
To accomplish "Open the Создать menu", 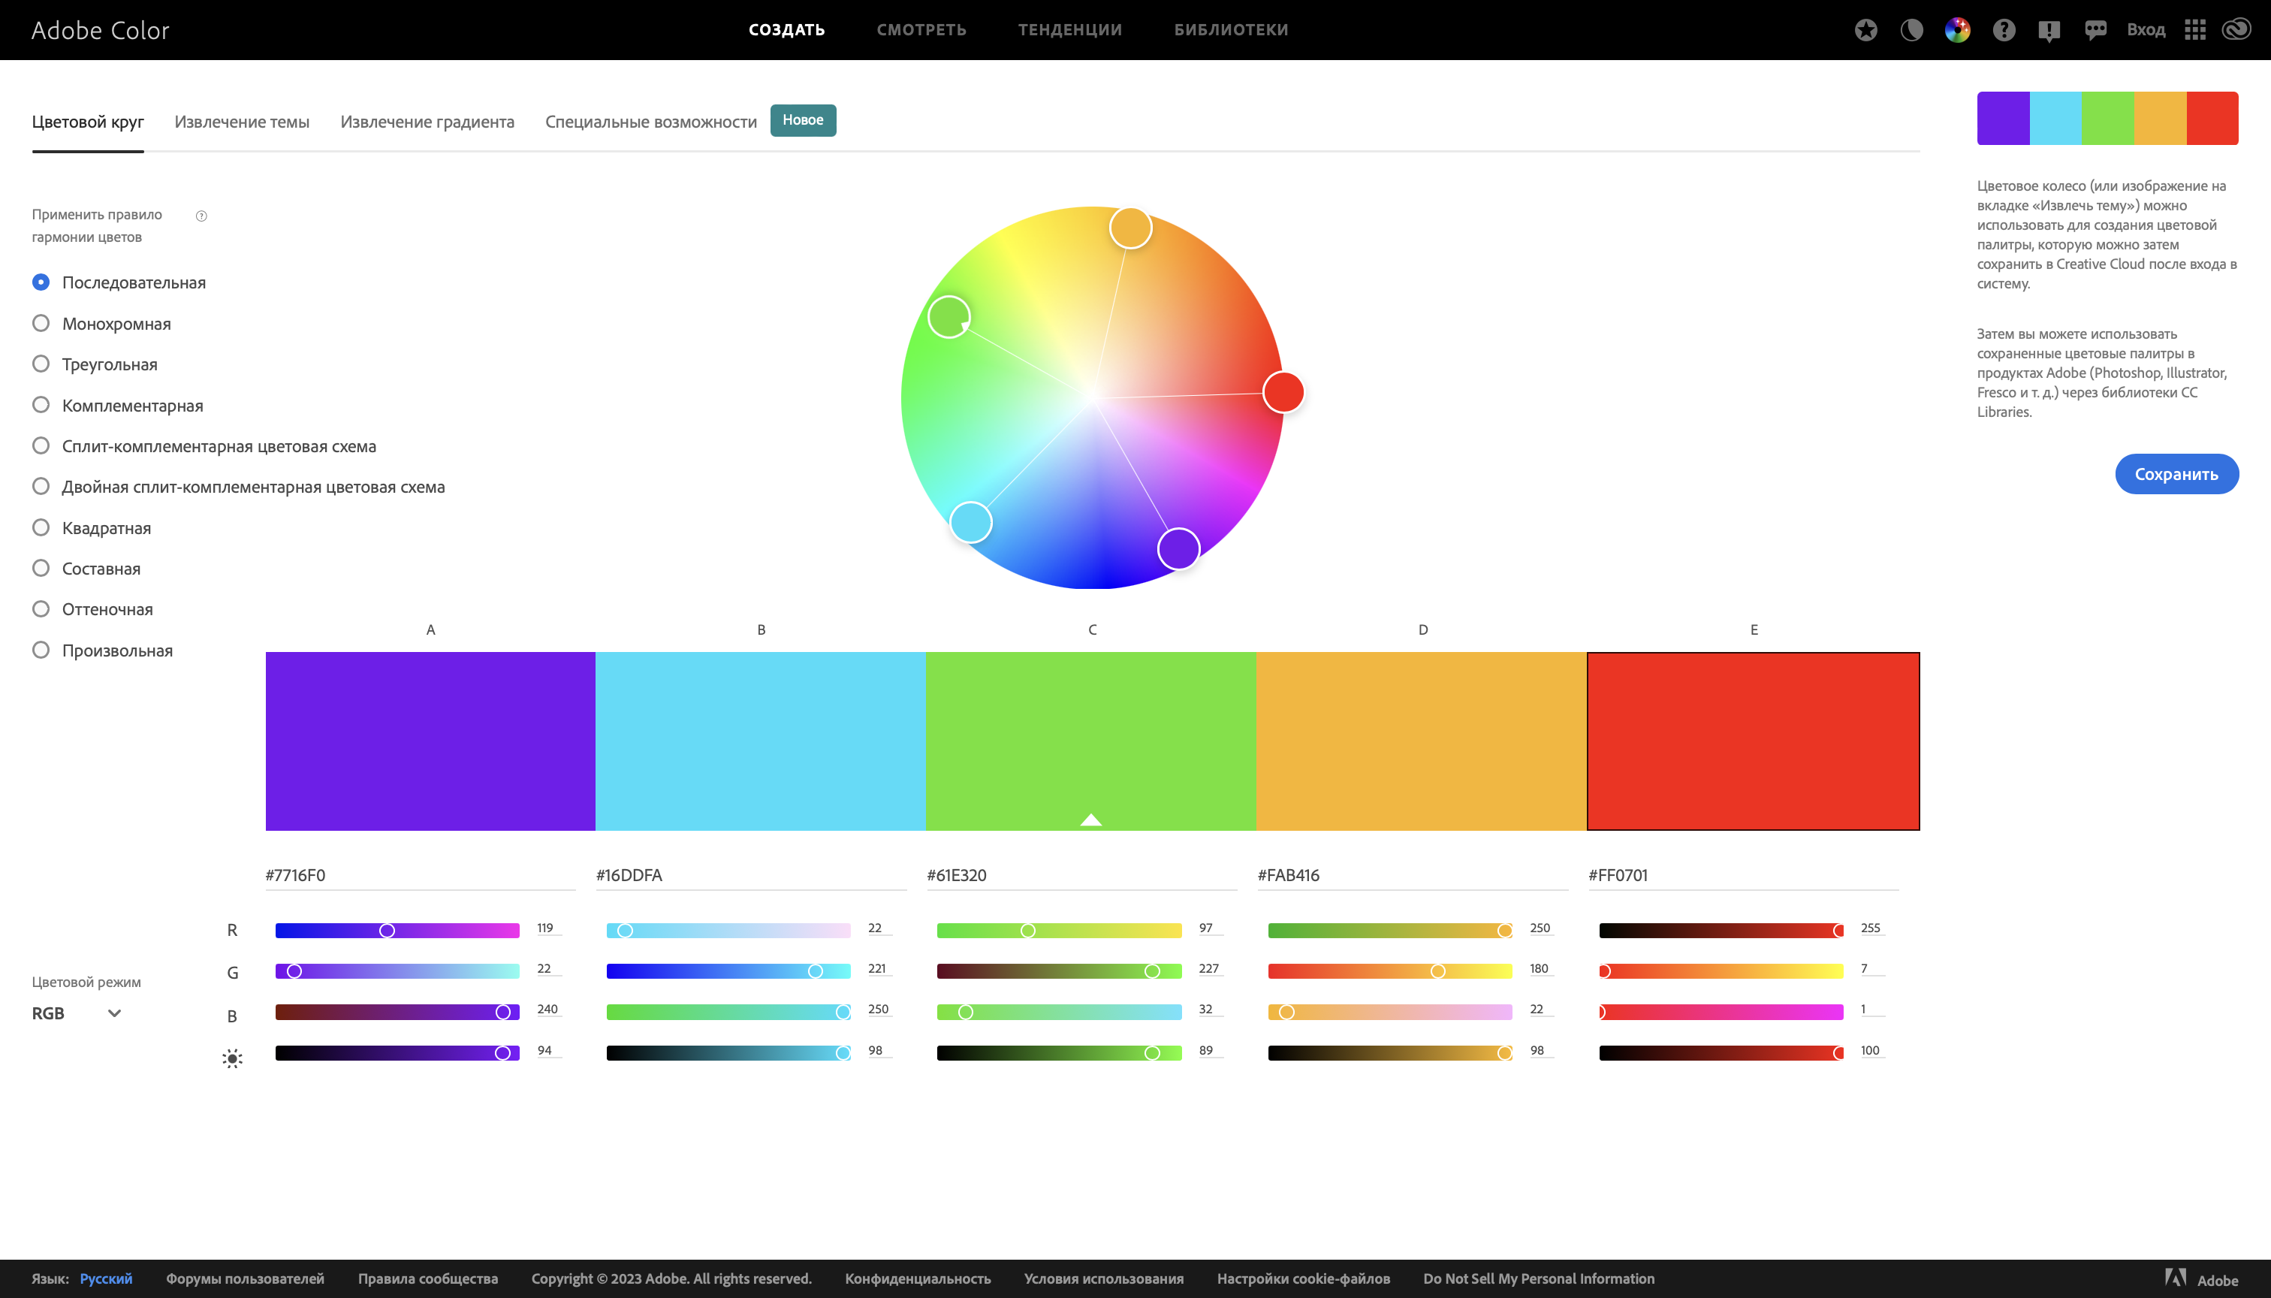I will [x=787, y=30].
